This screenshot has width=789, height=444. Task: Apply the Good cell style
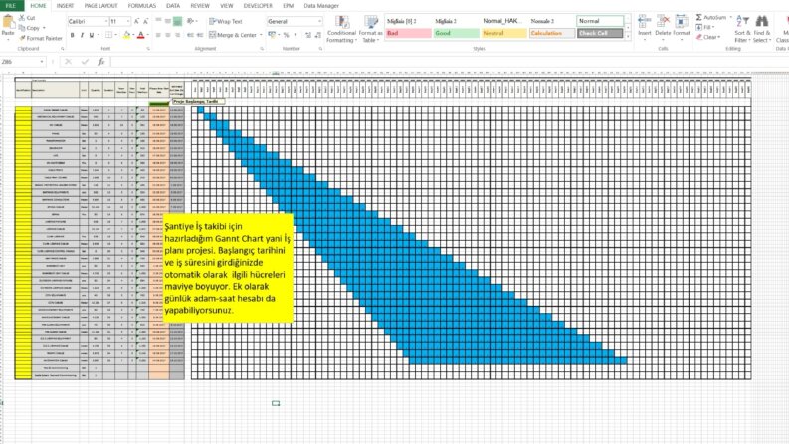[x=456, y=33]
